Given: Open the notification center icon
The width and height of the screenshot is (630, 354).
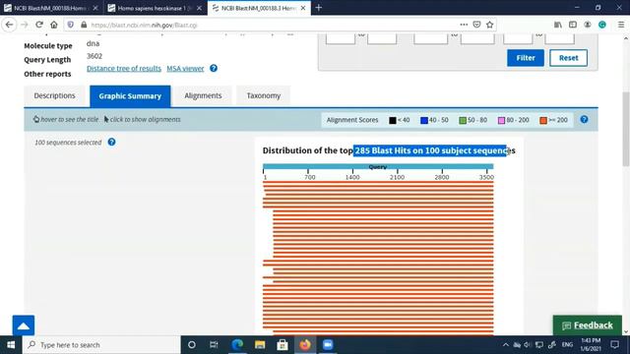Looking at the screenshot, I should 614,345.
